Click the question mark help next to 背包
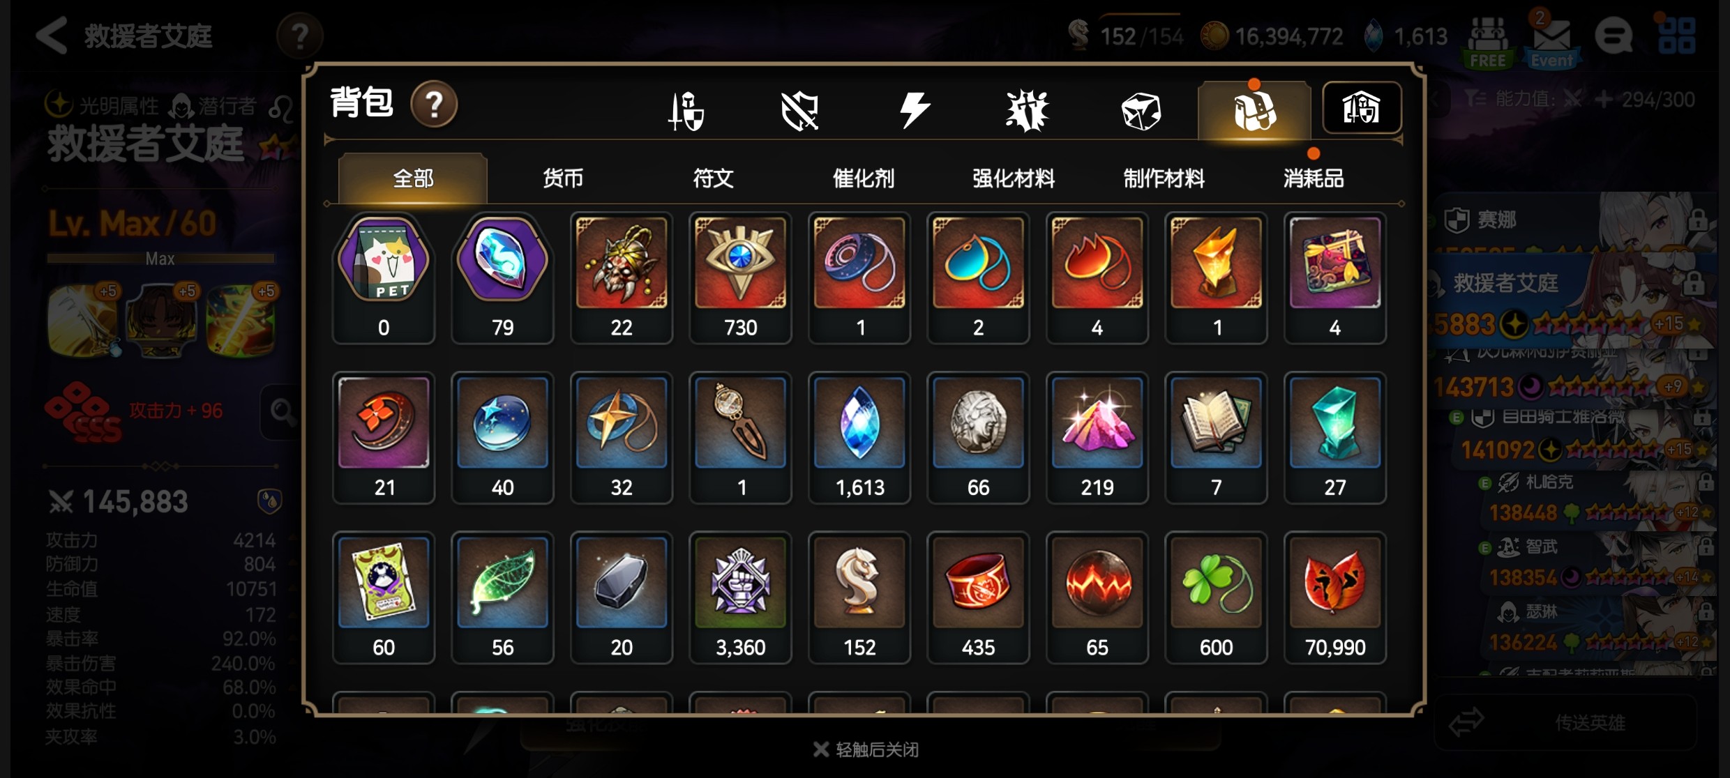Viewport: 1730px width, 778px height. click(x=434, y=105)
